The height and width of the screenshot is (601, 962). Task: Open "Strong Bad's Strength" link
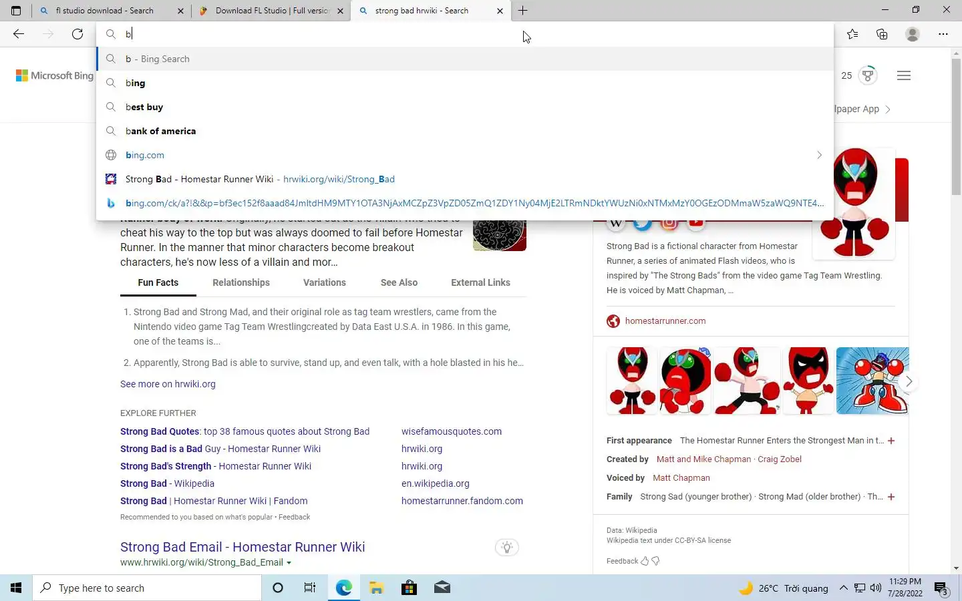tap(216, 466)
